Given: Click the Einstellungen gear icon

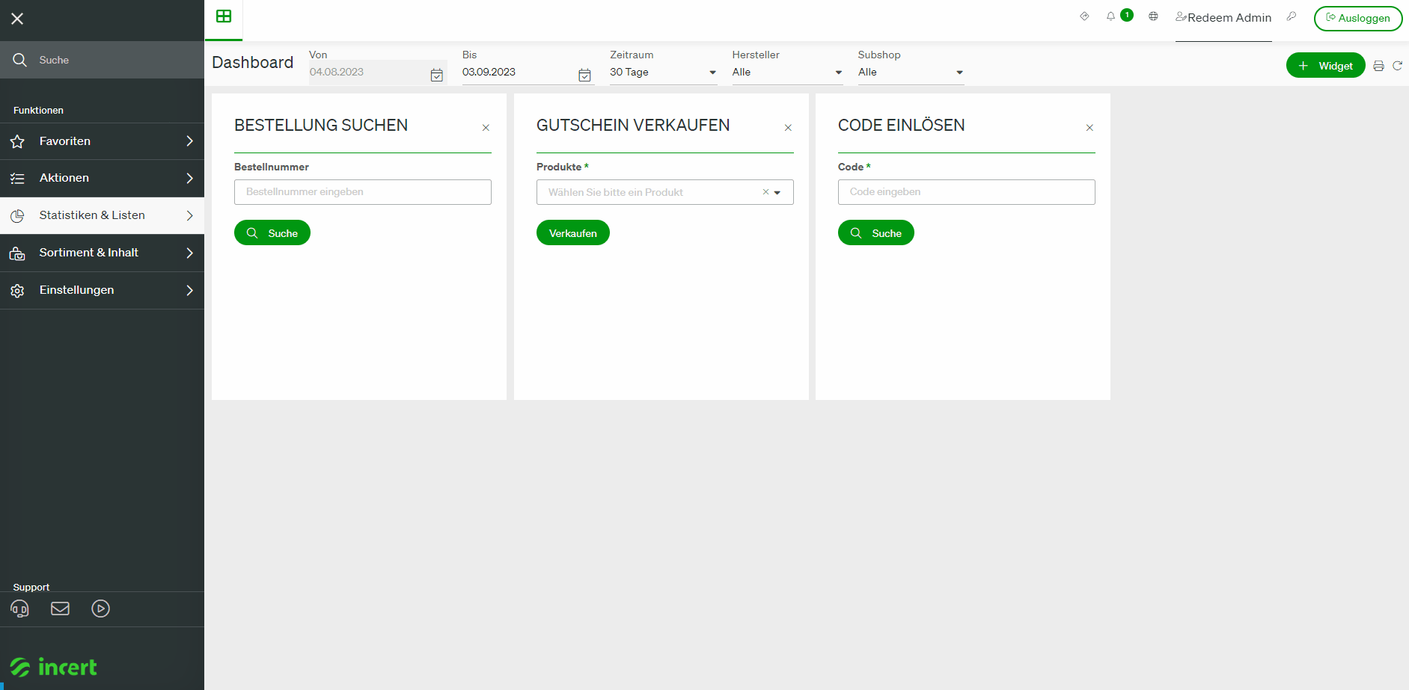Looking at the screenshot, I should point(17,291).
